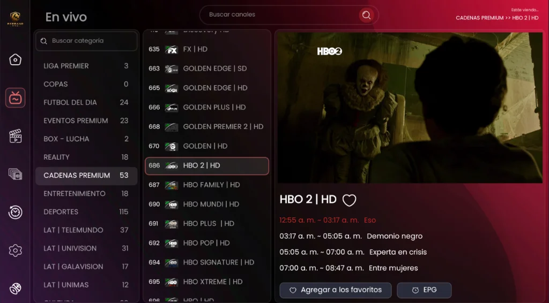Click the Demonio negro schedule entry

[x=351, y=236]
